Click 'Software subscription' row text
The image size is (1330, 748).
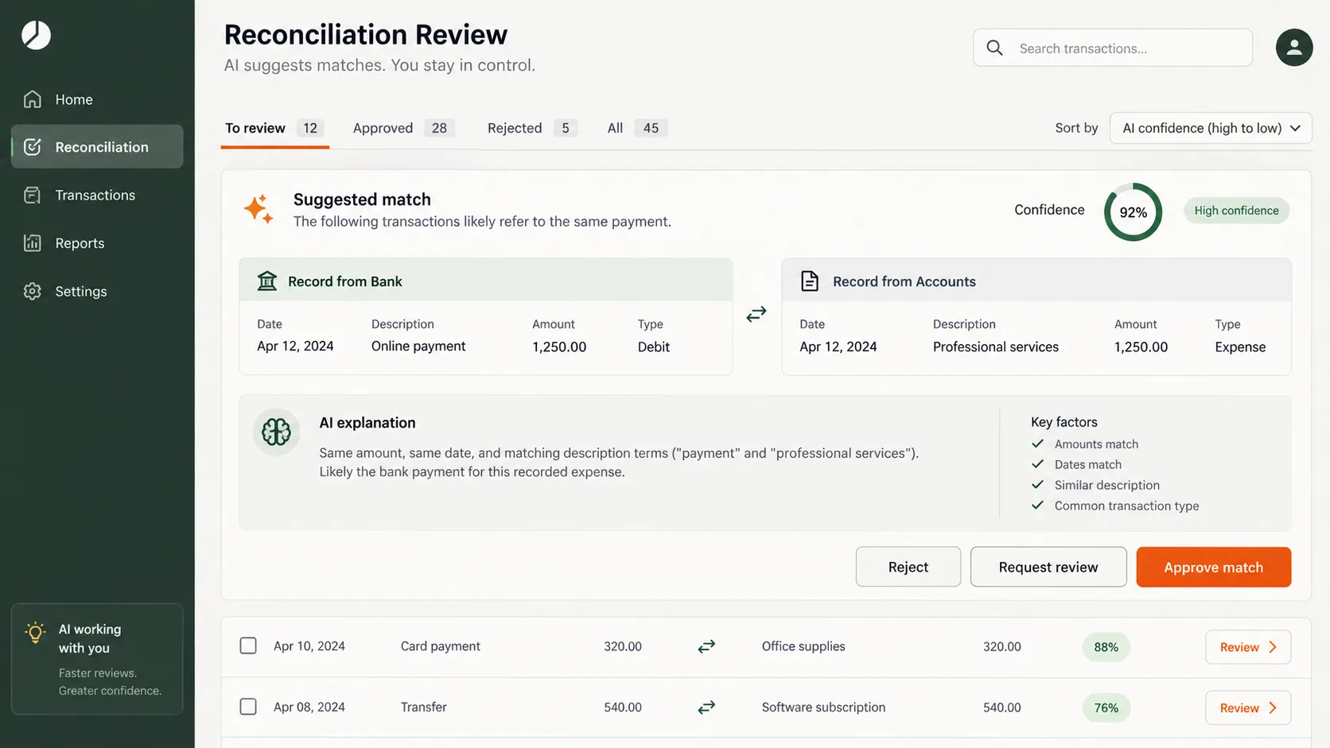823,707
